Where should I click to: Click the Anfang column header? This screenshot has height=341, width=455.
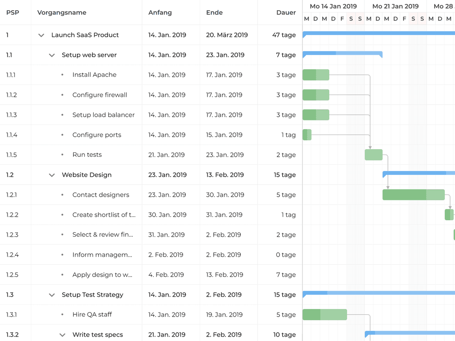(160, 12)
